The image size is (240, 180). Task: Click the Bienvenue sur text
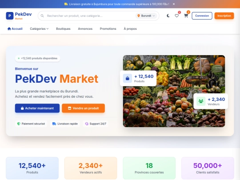27,69
